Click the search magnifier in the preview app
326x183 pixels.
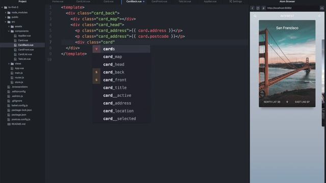tap(255, 16)
